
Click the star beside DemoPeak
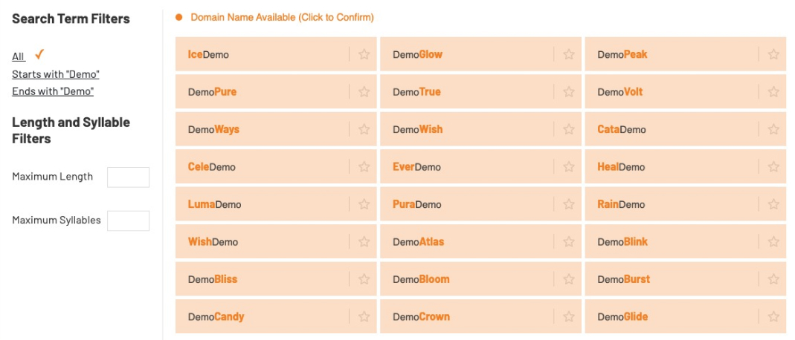pos(773,54)
